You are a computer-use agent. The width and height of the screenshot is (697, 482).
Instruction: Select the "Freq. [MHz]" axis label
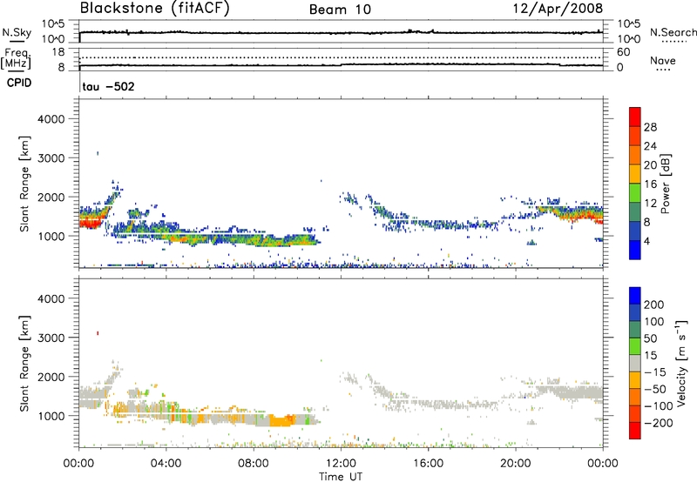click(16, 59)
